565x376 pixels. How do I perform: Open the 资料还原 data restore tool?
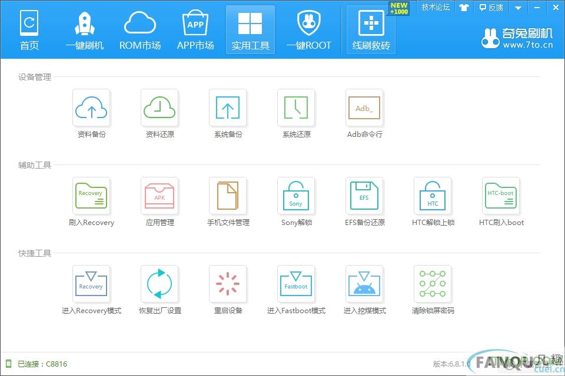159,108
